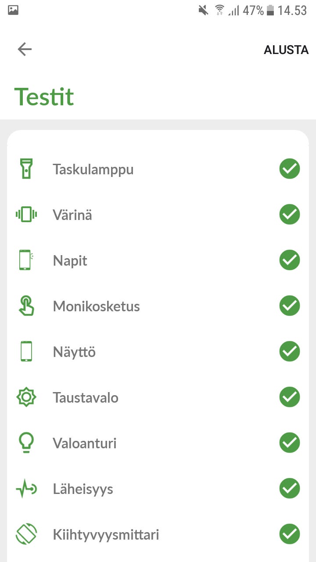Tap the Taskulamppu flashlight icon

[26, 169]
